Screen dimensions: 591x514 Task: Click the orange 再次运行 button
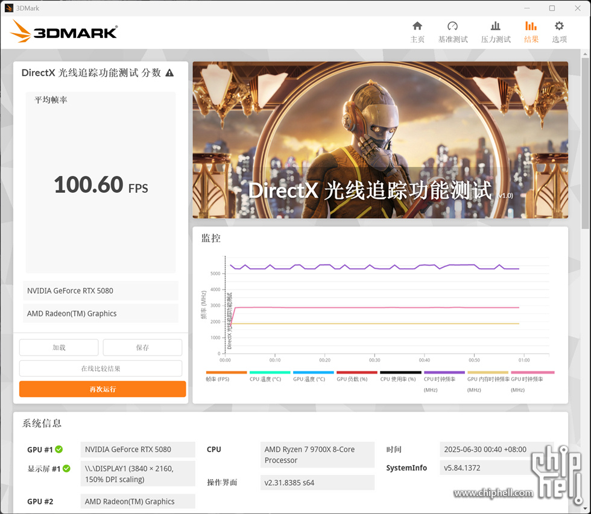[x=103, y=389]
